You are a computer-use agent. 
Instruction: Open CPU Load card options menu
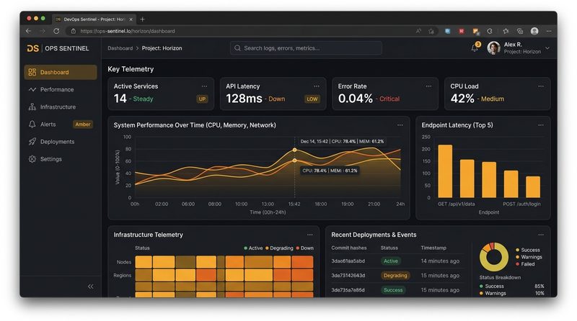point(541,86)
